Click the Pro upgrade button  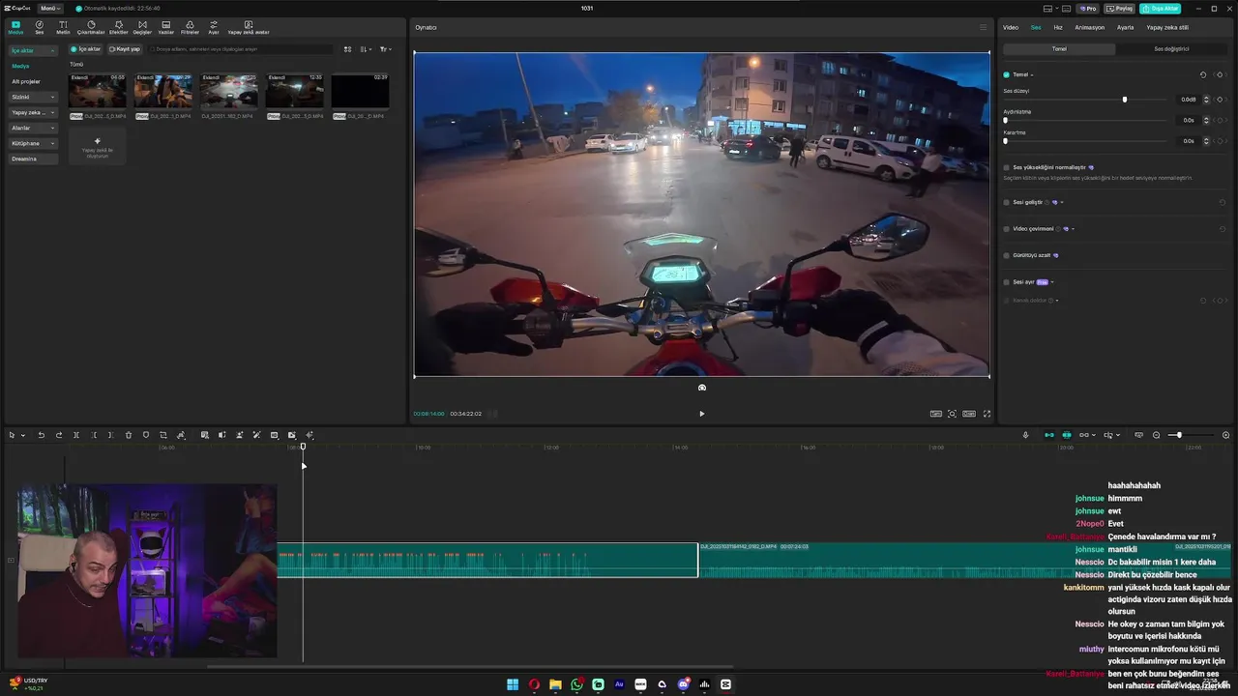[x=1089, y=9]
